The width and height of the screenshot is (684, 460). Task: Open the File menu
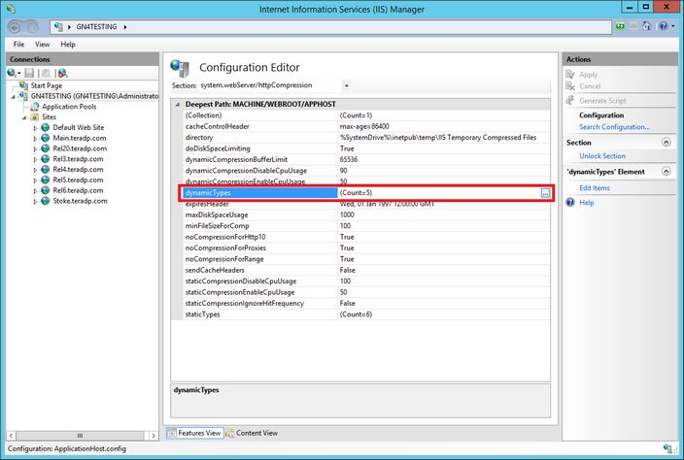pos(18,44)
